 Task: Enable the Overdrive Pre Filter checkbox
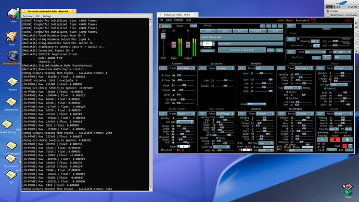(x=287, y=98)
